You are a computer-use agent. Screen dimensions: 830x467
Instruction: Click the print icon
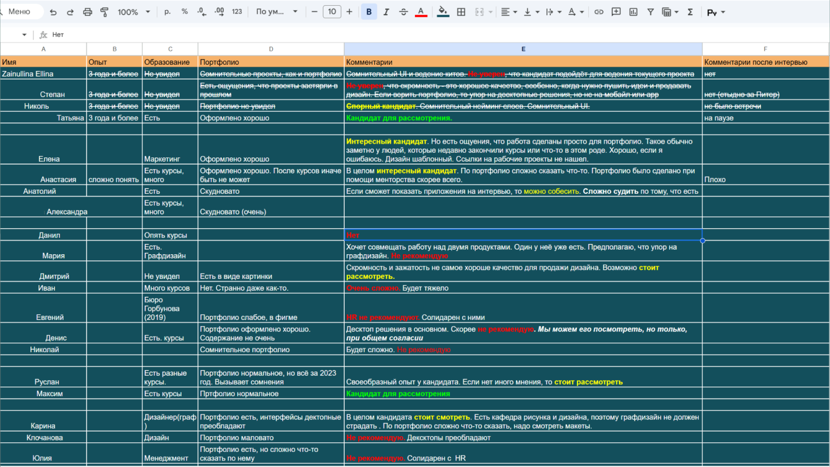(87, 12)
